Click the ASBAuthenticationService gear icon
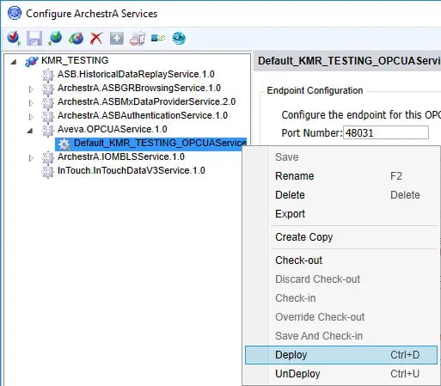Viewport: 441px width, 386px height. click(x=47, y=116)
